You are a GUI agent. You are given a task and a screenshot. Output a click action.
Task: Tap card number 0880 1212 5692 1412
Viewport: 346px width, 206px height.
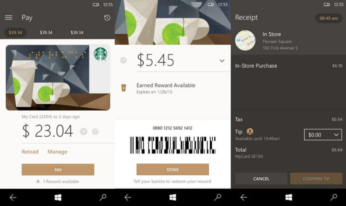click(173, 128)
